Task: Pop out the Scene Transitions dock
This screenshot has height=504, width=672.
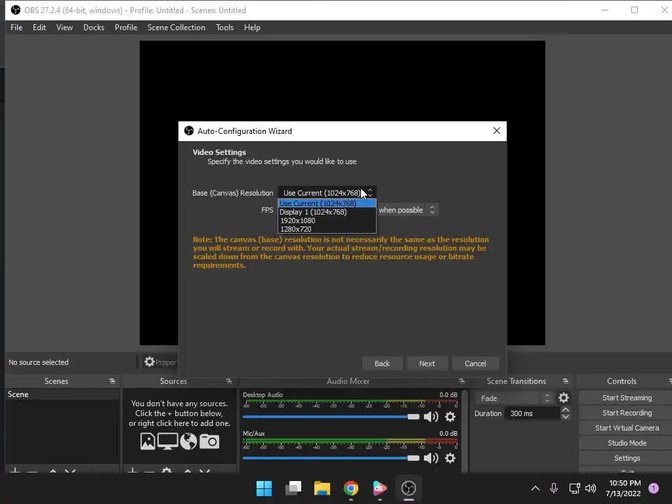Action: coord(565,381)
